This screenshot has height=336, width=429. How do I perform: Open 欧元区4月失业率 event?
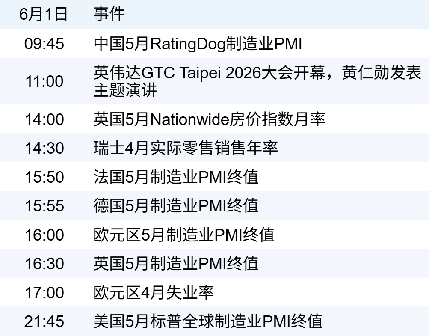(154, 292)
